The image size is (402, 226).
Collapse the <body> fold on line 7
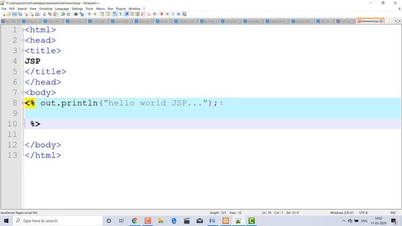[x=23, y=92]
